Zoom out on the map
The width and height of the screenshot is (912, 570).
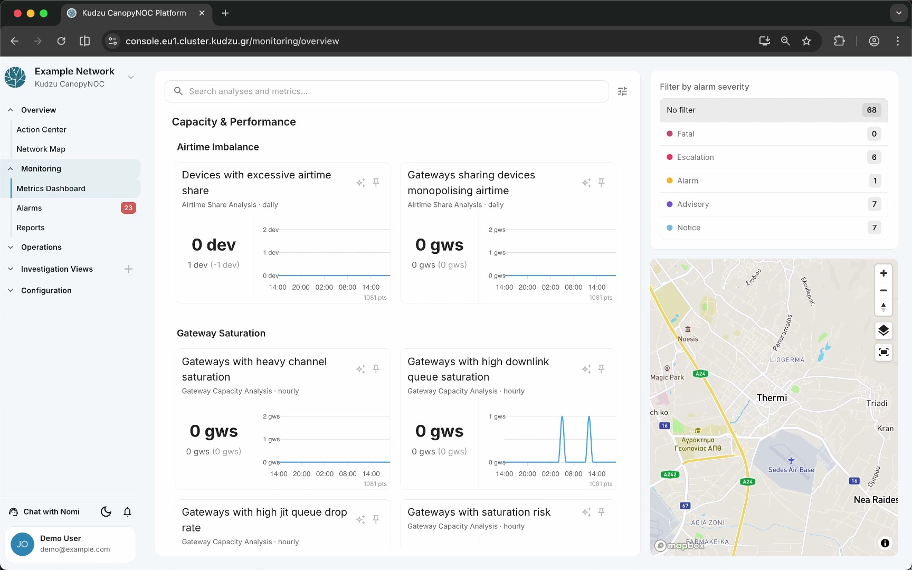coord(883,290)
